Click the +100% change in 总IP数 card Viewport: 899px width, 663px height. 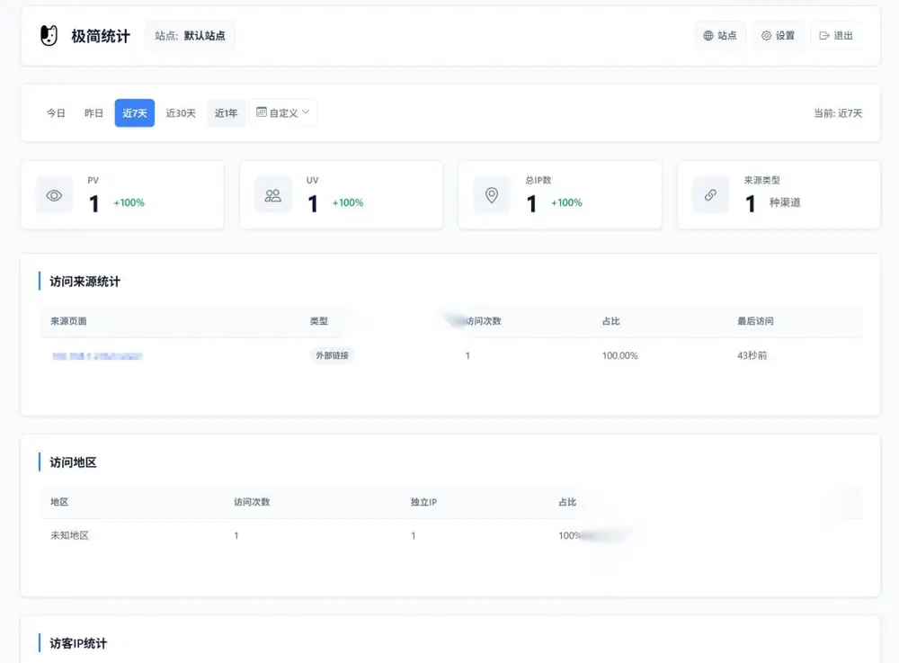pos(566,202)
